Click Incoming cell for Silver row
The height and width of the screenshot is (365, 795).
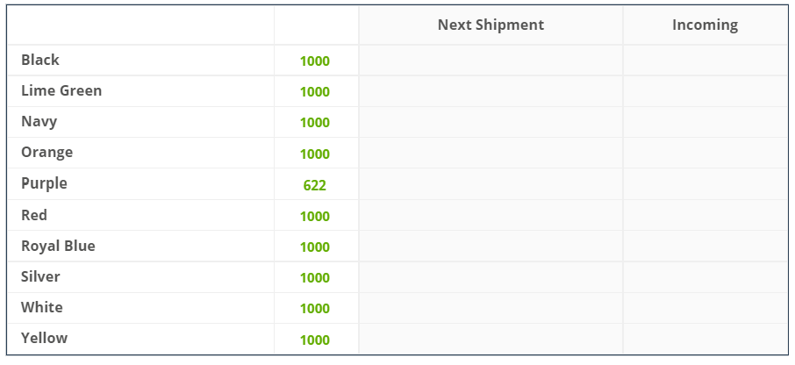(x=705, y=277)
